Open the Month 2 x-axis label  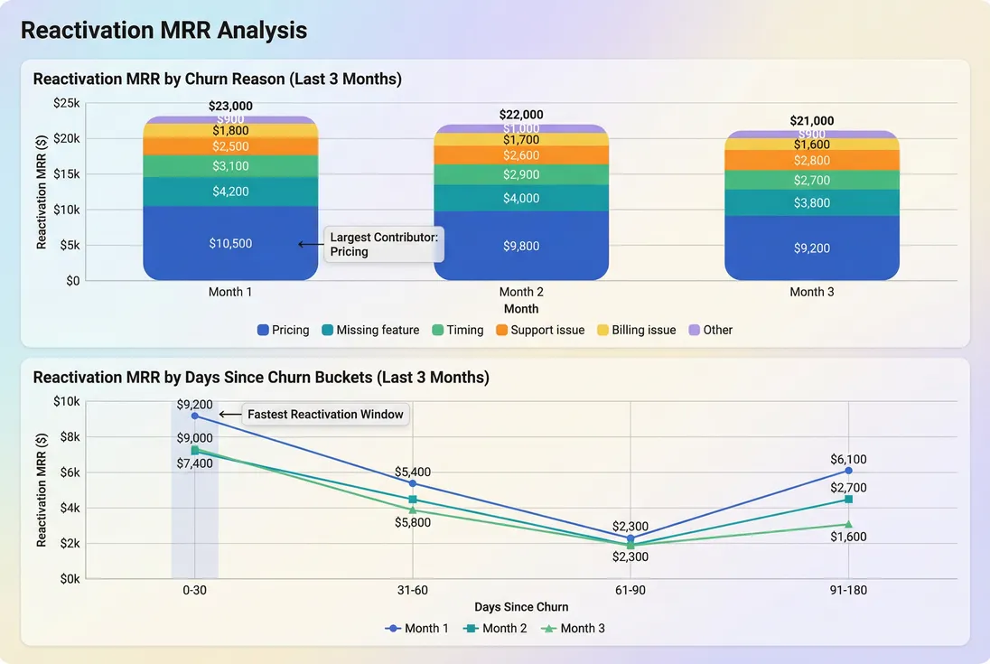[521, 292]
